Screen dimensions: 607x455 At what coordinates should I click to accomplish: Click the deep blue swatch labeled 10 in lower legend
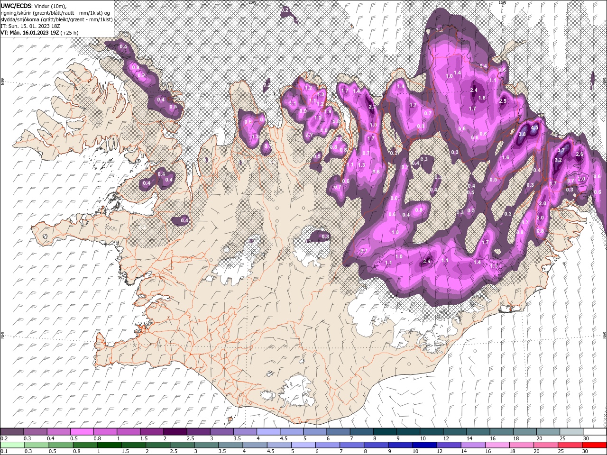[x=424, y=445]
